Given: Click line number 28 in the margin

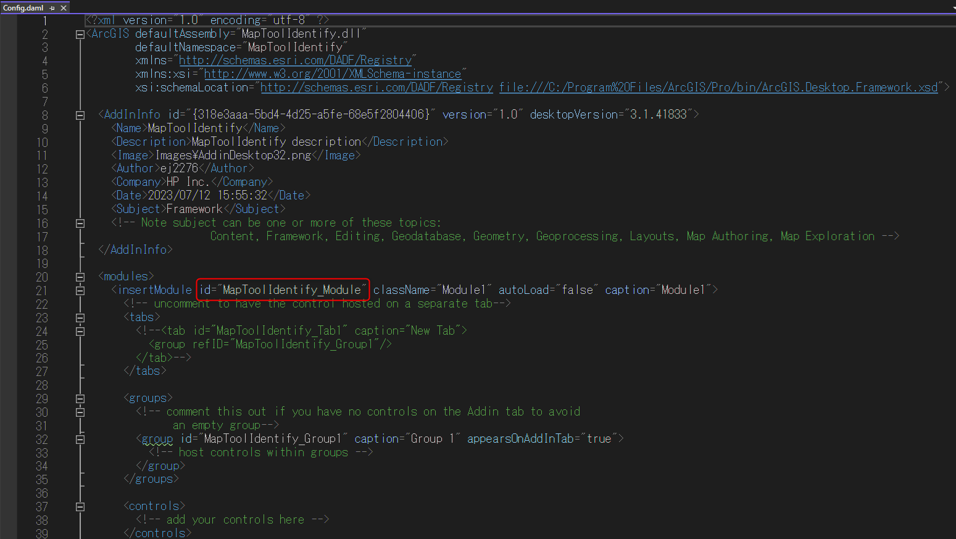Looking at the screenshot, I should click(x=41, y=385).
